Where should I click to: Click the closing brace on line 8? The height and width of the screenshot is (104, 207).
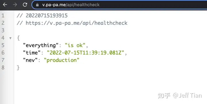(x=18, y=68)
